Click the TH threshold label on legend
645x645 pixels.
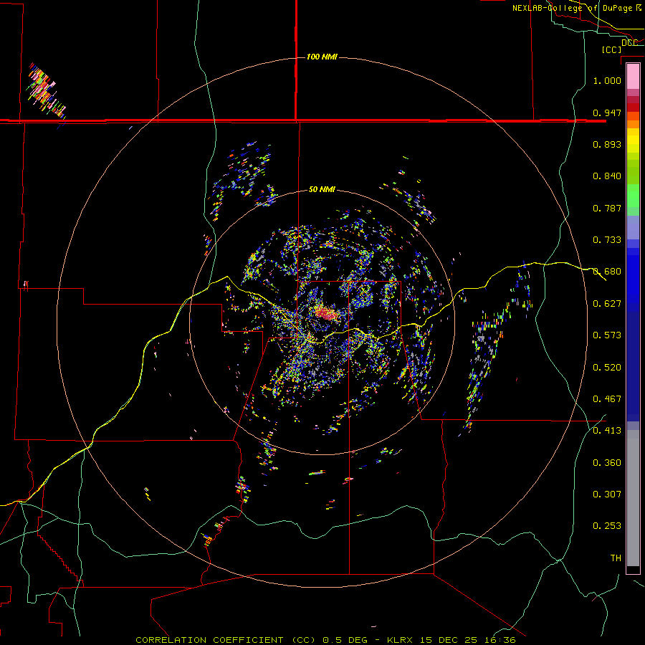point(616,558)
